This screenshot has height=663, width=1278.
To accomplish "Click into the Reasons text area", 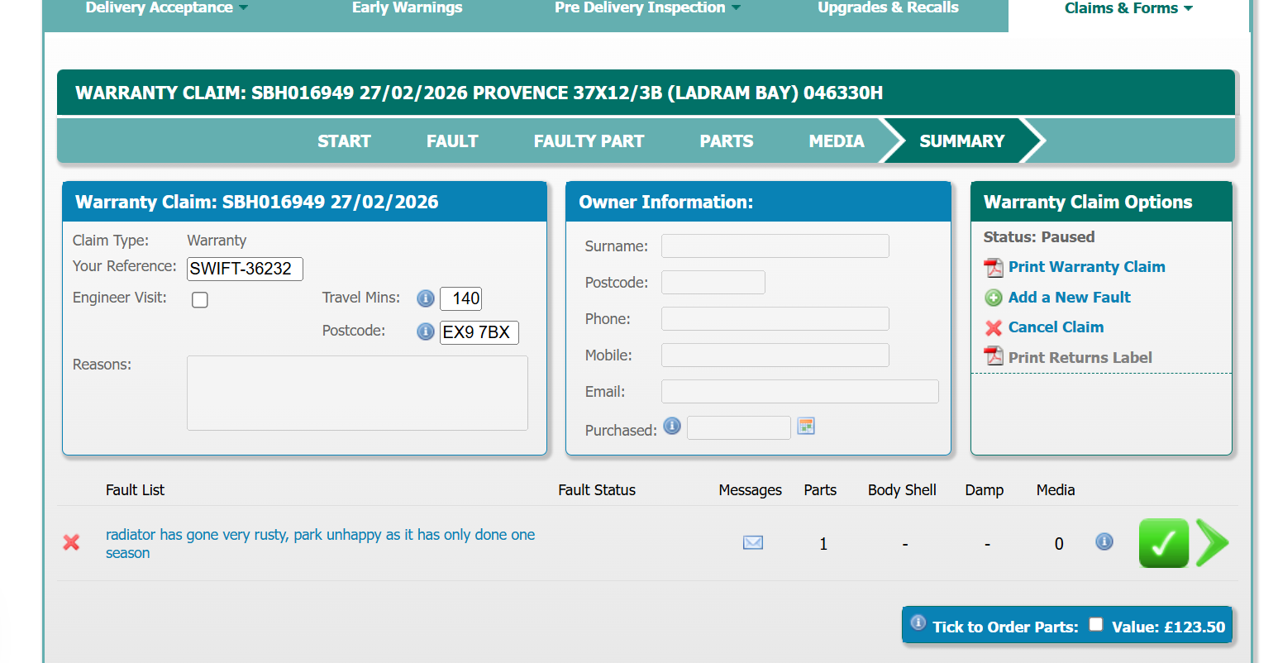I will (x=357, y=393).
